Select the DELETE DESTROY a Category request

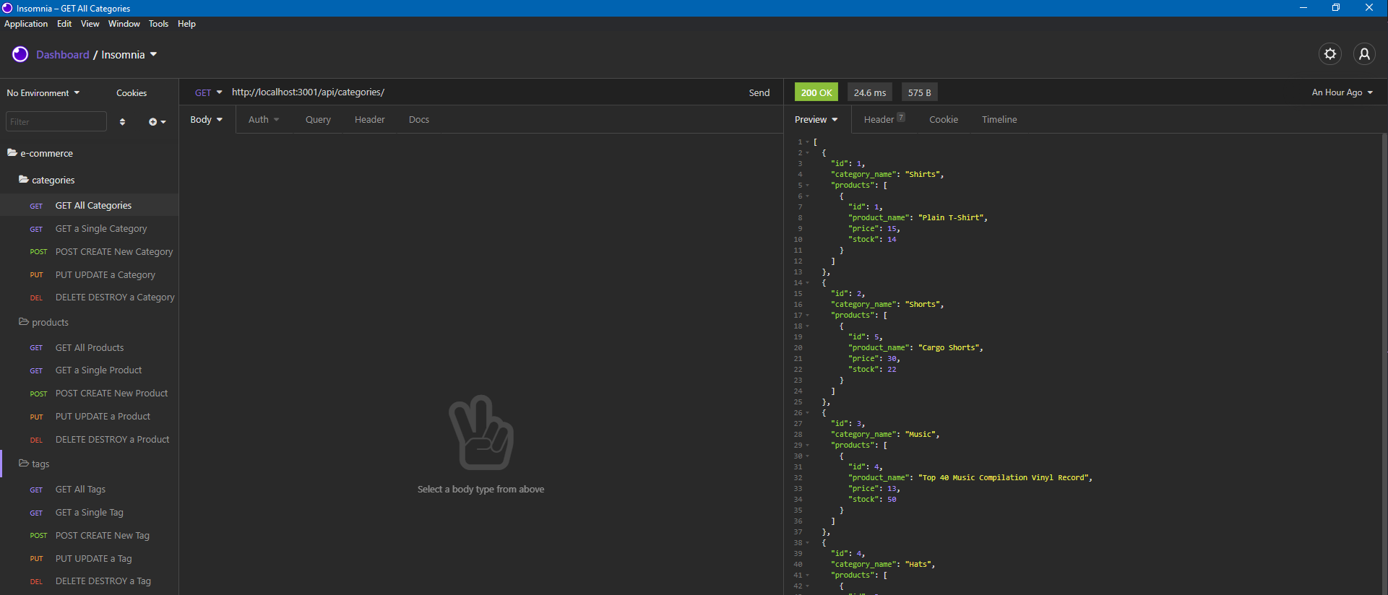(89, 297)
